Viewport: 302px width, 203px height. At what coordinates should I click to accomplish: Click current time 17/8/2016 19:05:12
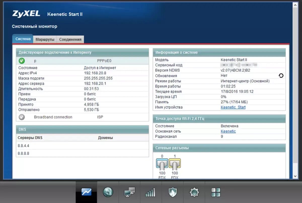pos(237,92)
